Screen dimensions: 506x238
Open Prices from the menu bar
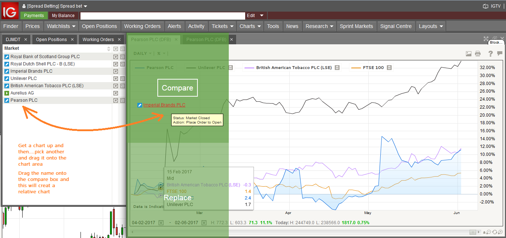tap(32, 26)
